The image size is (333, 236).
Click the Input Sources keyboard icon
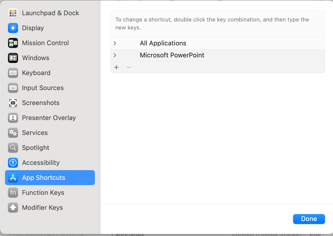click(13, 88)
